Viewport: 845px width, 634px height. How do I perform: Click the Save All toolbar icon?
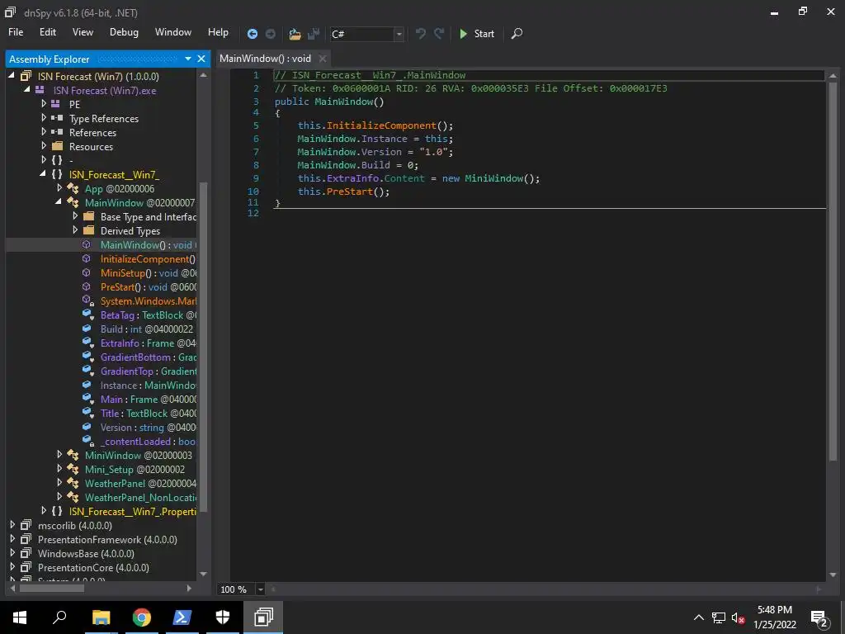click(x=314, y=34)
